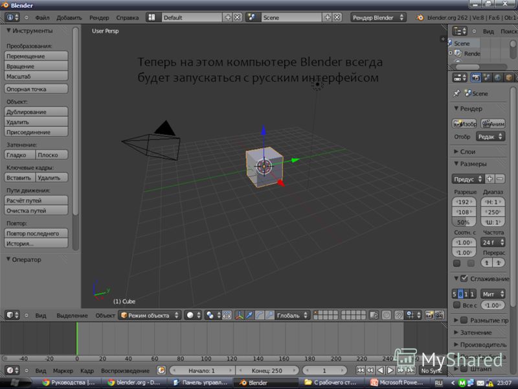Click the Вращение button

36,66
